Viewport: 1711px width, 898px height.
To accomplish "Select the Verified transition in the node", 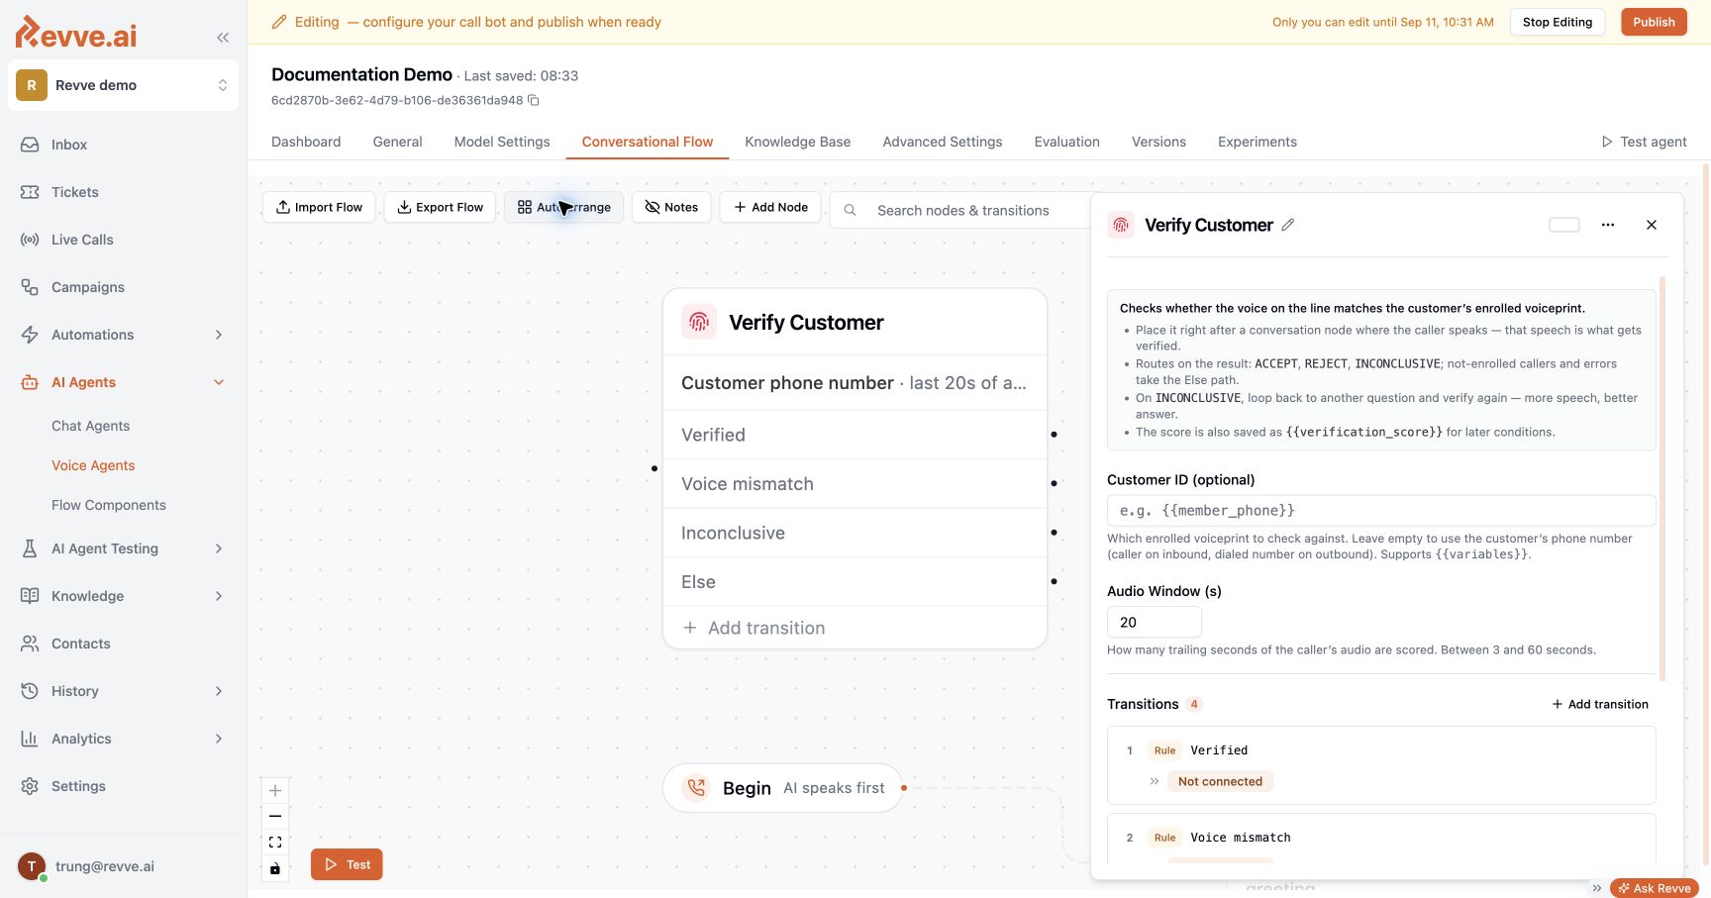I will pyautogui.click(x=855, y=435).
